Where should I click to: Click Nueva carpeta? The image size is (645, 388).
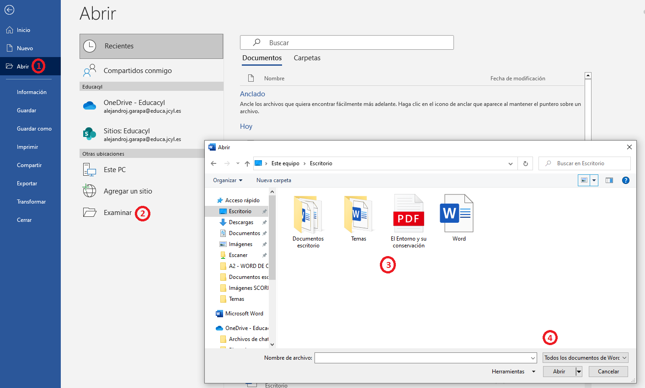pos(274,180)
